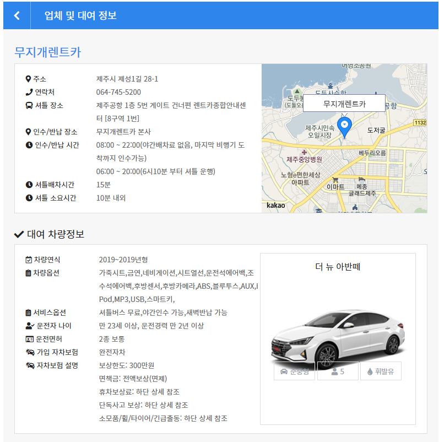Click the clock icon beside 셔틀 소요시간

click(x=29, y=198)
